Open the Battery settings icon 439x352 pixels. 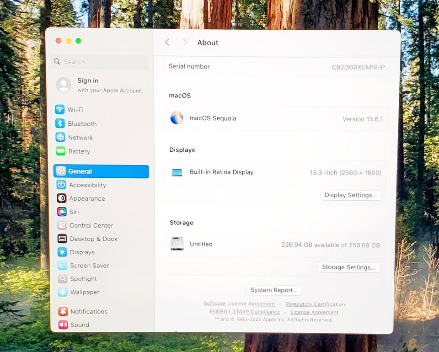[60, 151]
